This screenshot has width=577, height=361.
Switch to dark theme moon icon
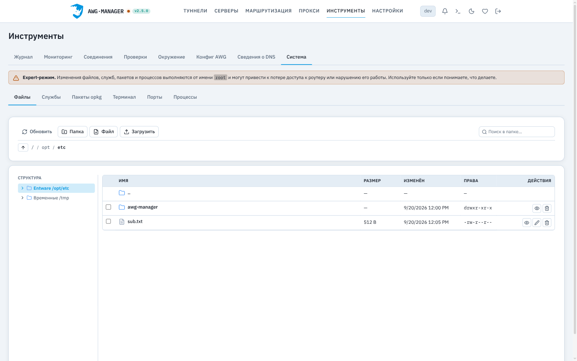472,11
